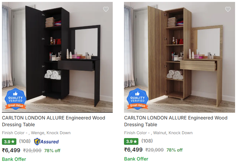This screenshot has height=166, width=237.
Task: Click the Flipkart Assured badge
Action: [x=46, y=142]
